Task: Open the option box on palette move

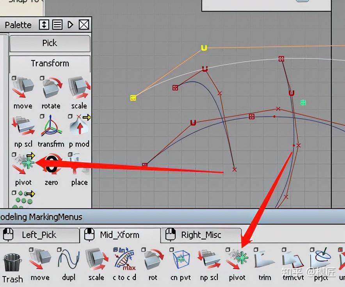Action: tap(14, 78)
